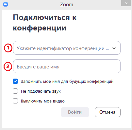This screenshot has width=132, height=130.
Task: Expand the meeting ID history chevron
Action: pyautogui.click(x=114, y=48)
